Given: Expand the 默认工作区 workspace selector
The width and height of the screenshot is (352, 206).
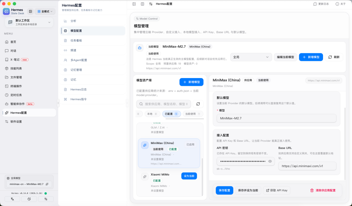Looking at the screenshot, I should (29, 22).
